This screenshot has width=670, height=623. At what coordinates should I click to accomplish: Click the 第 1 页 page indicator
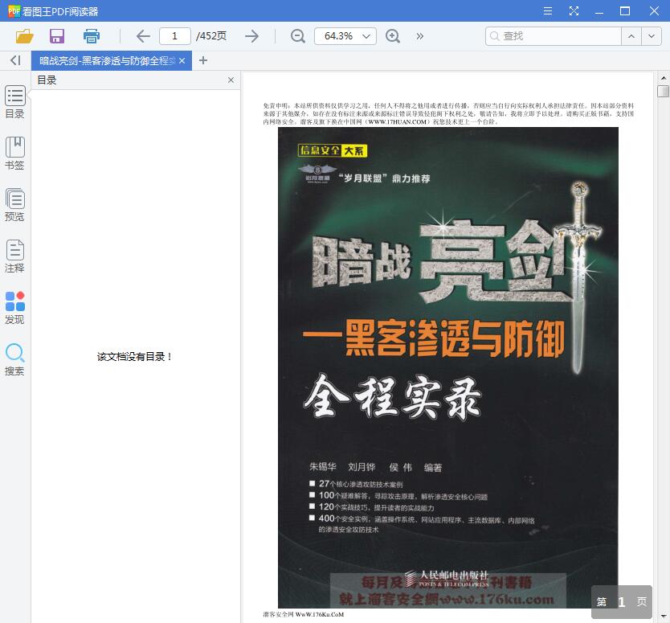pos(622,602)
